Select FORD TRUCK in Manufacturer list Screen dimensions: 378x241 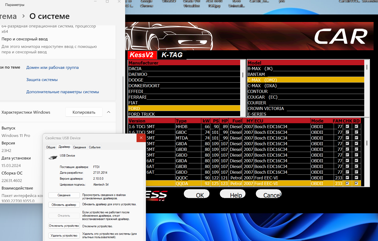pyautogui.click(x=142, y=114)
